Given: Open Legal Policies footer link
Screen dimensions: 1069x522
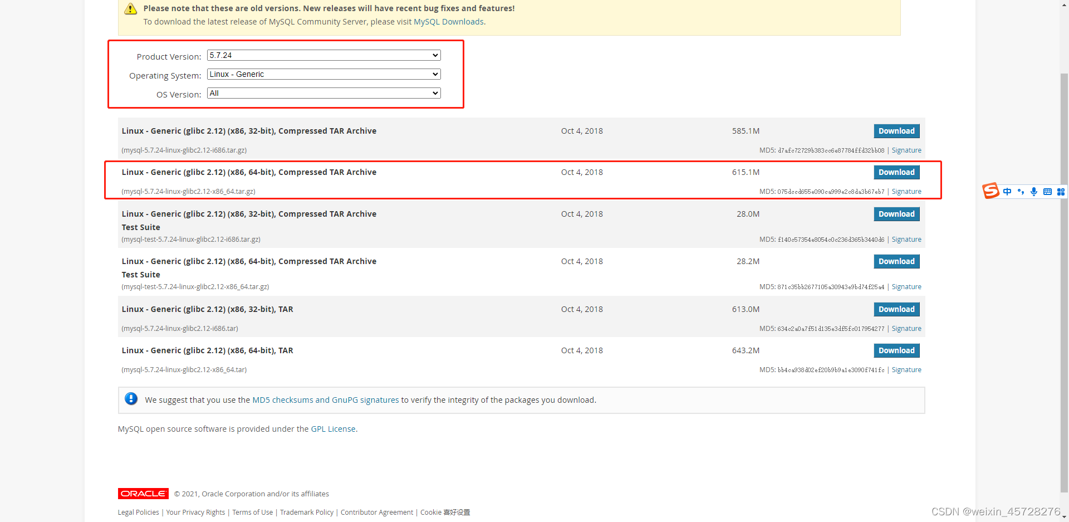Looking at the screenshot, I should pos(139,513).
